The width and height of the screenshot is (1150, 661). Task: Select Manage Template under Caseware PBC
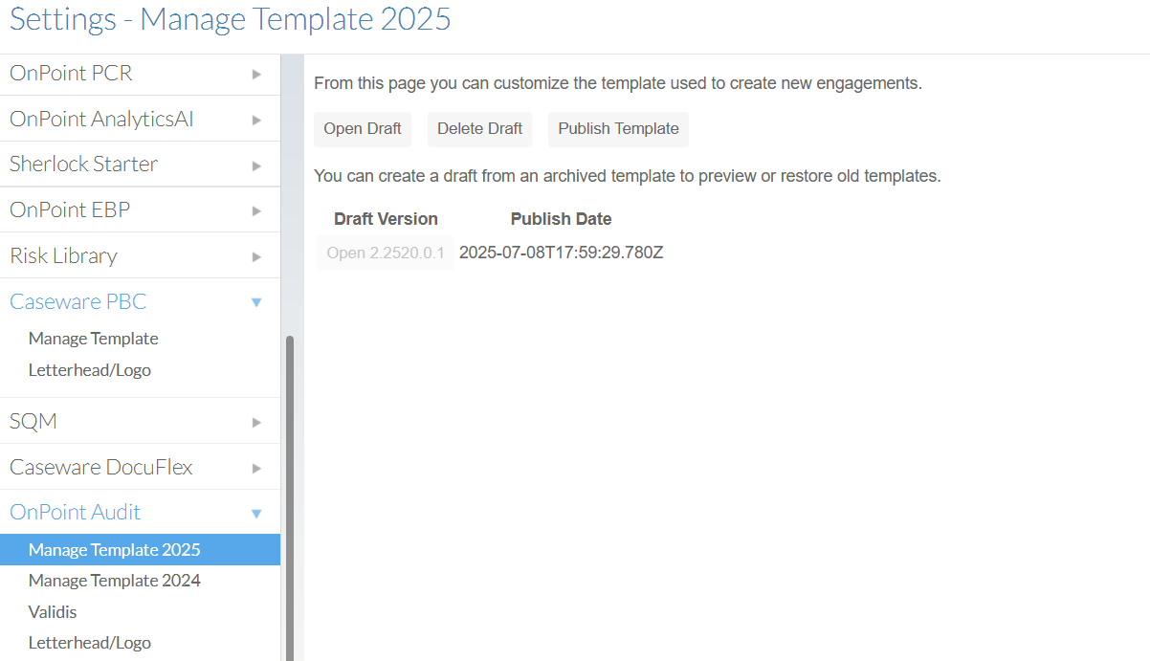coord(94,339)
